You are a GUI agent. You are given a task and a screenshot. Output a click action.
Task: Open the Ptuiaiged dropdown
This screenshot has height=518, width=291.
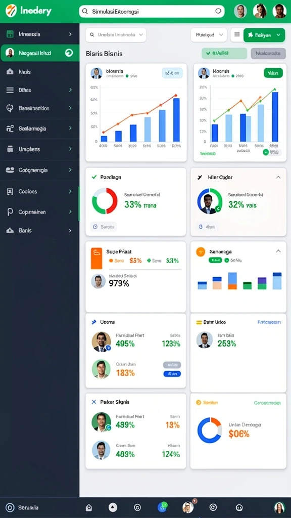click(209, 35)
